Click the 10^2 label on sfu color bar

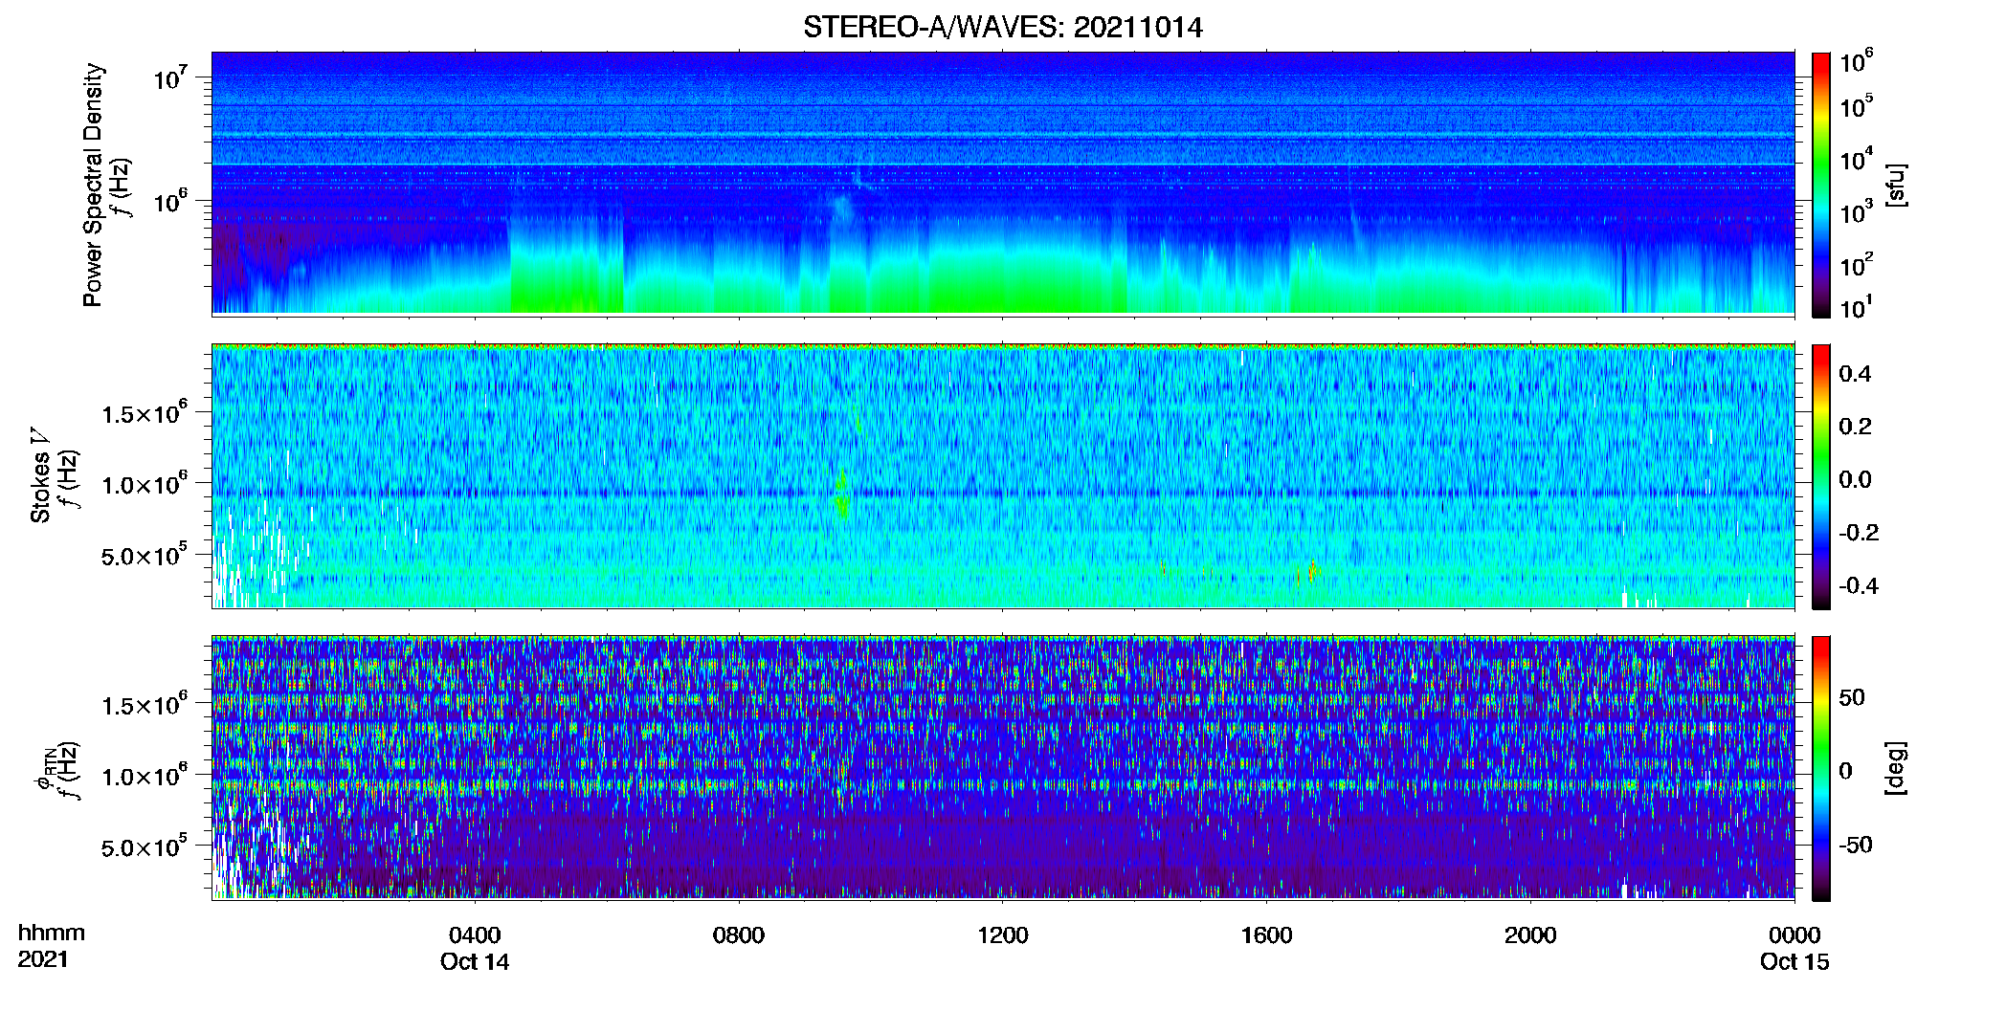pyautogui.click(x=1856, y=265)
